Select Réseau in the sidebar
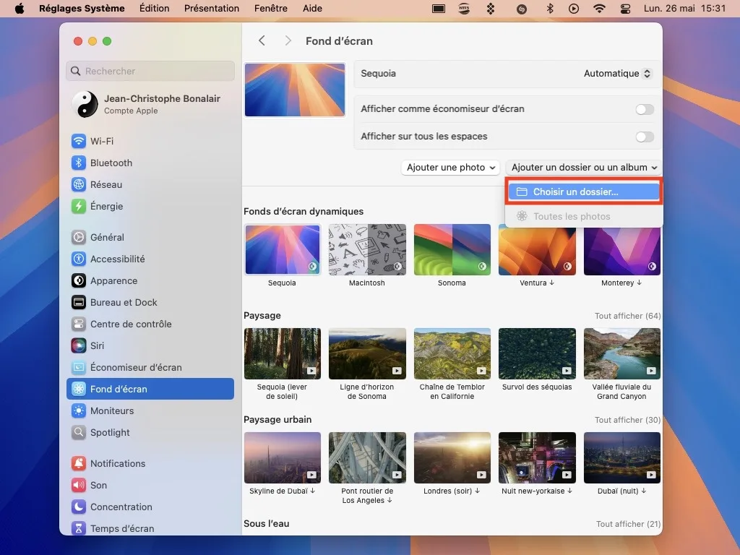 tap(150, 184)
